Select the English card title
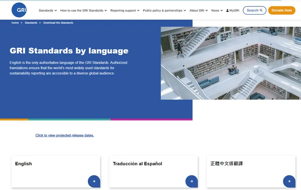Image resolution: width=301 pixels, height=190 pixels. tap(24, 164)
